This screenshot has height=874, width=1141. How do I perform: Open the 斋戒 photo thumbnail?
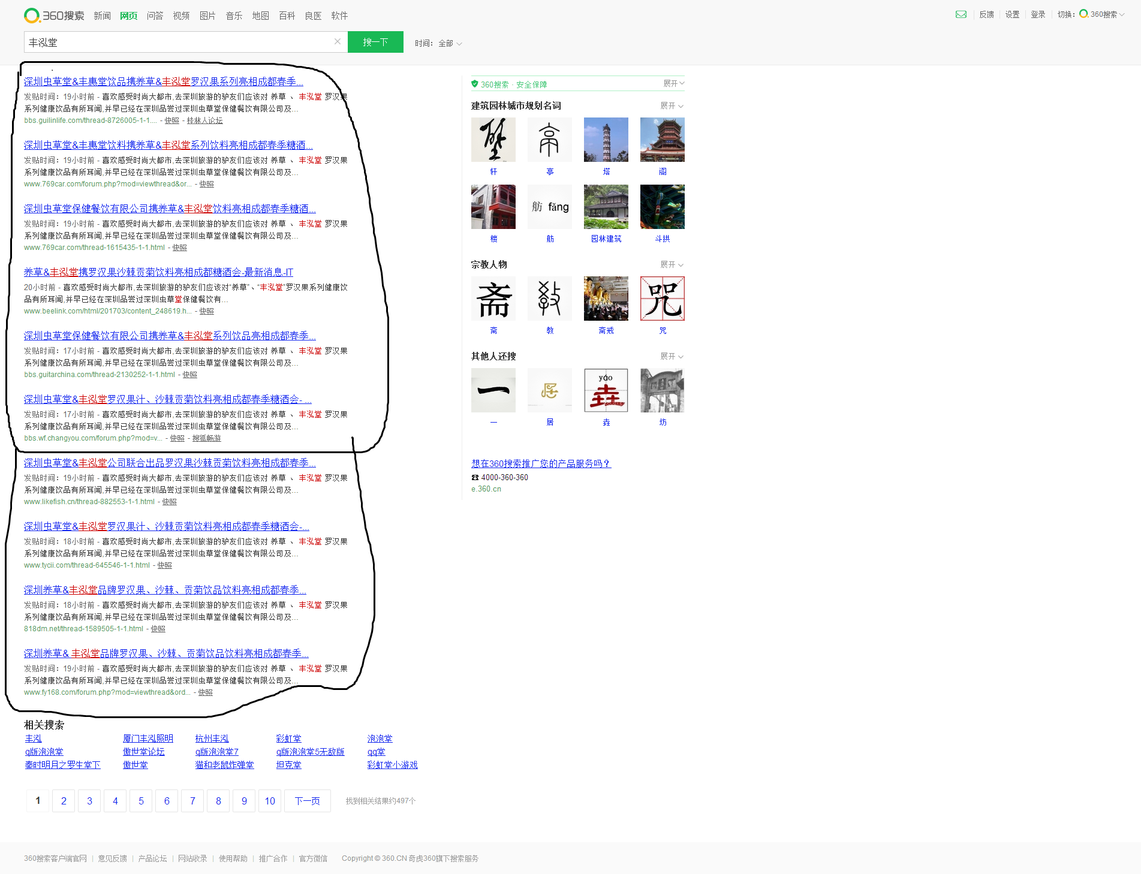click(606, 299)
